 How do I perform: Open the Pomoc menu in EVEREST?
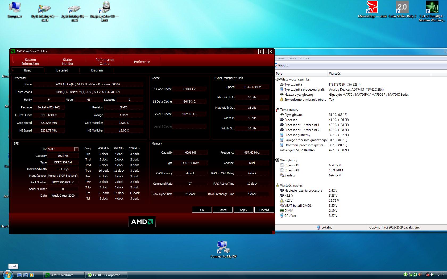305,58
